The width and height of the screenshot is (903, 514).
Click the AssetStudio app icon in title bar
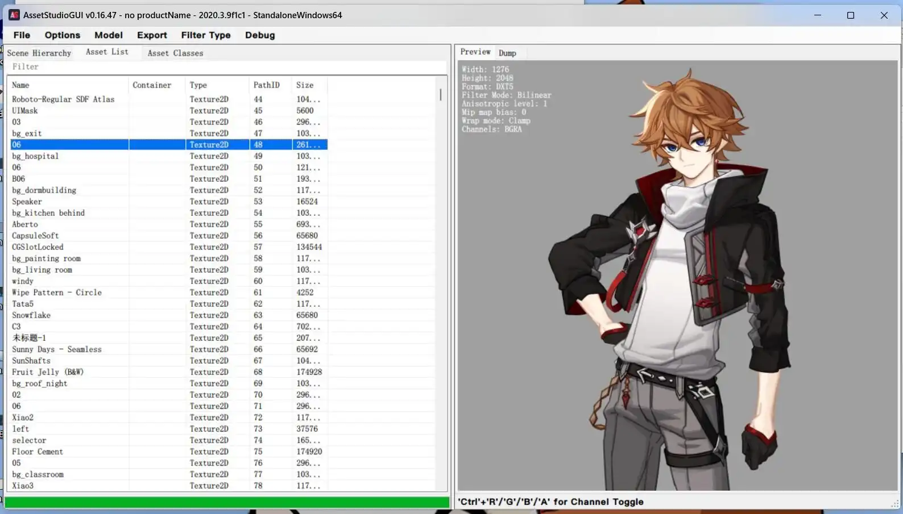[x=14, y=15]
